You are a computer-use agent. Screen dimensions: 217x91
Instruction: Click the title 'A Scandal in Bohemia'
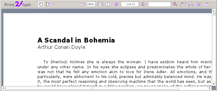76,40
